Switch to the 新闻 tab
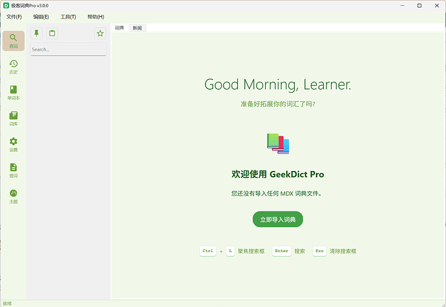This screenshot has width=446, height=307. 138,28
